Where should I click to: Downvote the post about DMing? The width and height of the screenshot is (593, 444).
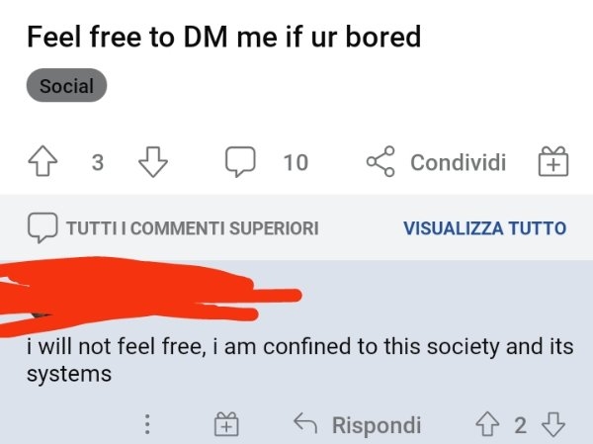click(149, 161)
